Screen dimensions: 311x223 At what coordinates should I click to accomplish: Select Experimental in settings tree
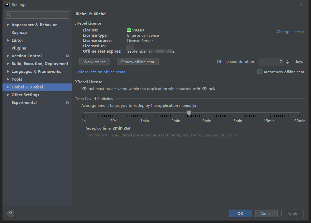(x=24, y=103)
